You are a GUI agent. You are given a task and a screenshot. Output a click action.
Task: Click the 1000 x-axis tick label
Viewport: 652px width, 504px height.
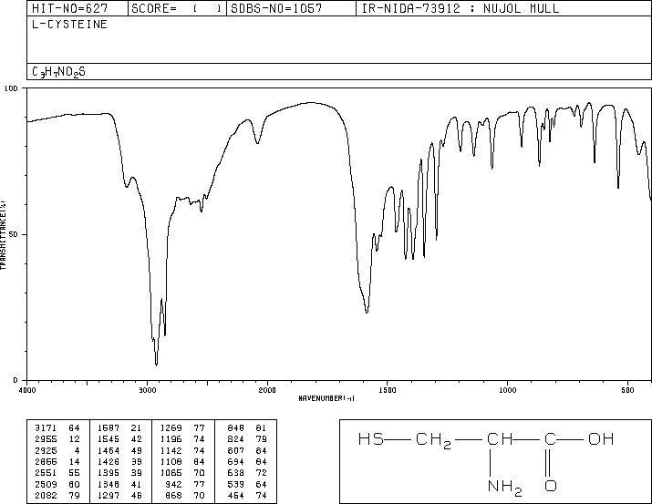coord(507,390)
